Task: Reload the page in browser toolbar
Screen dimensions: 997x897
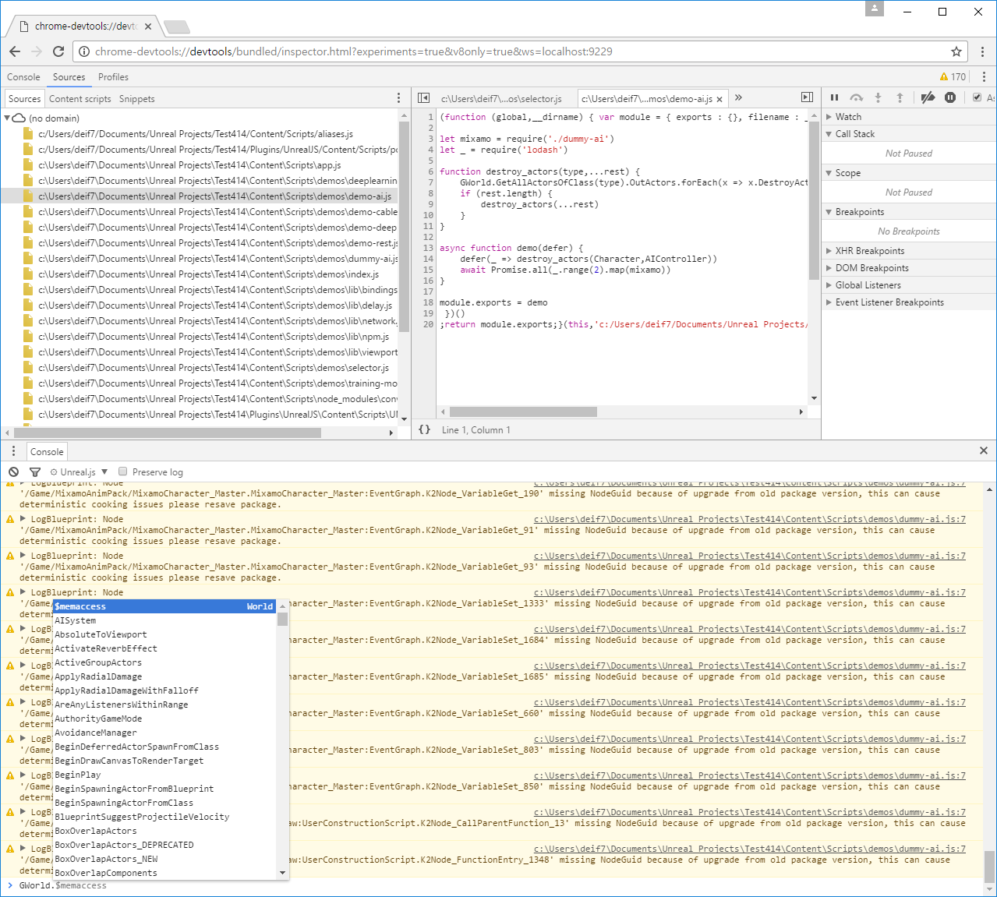Action: pos(58,51)
